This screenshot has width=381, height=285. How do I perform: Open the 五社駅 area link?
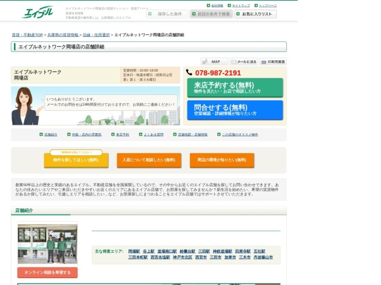[260, 251]
